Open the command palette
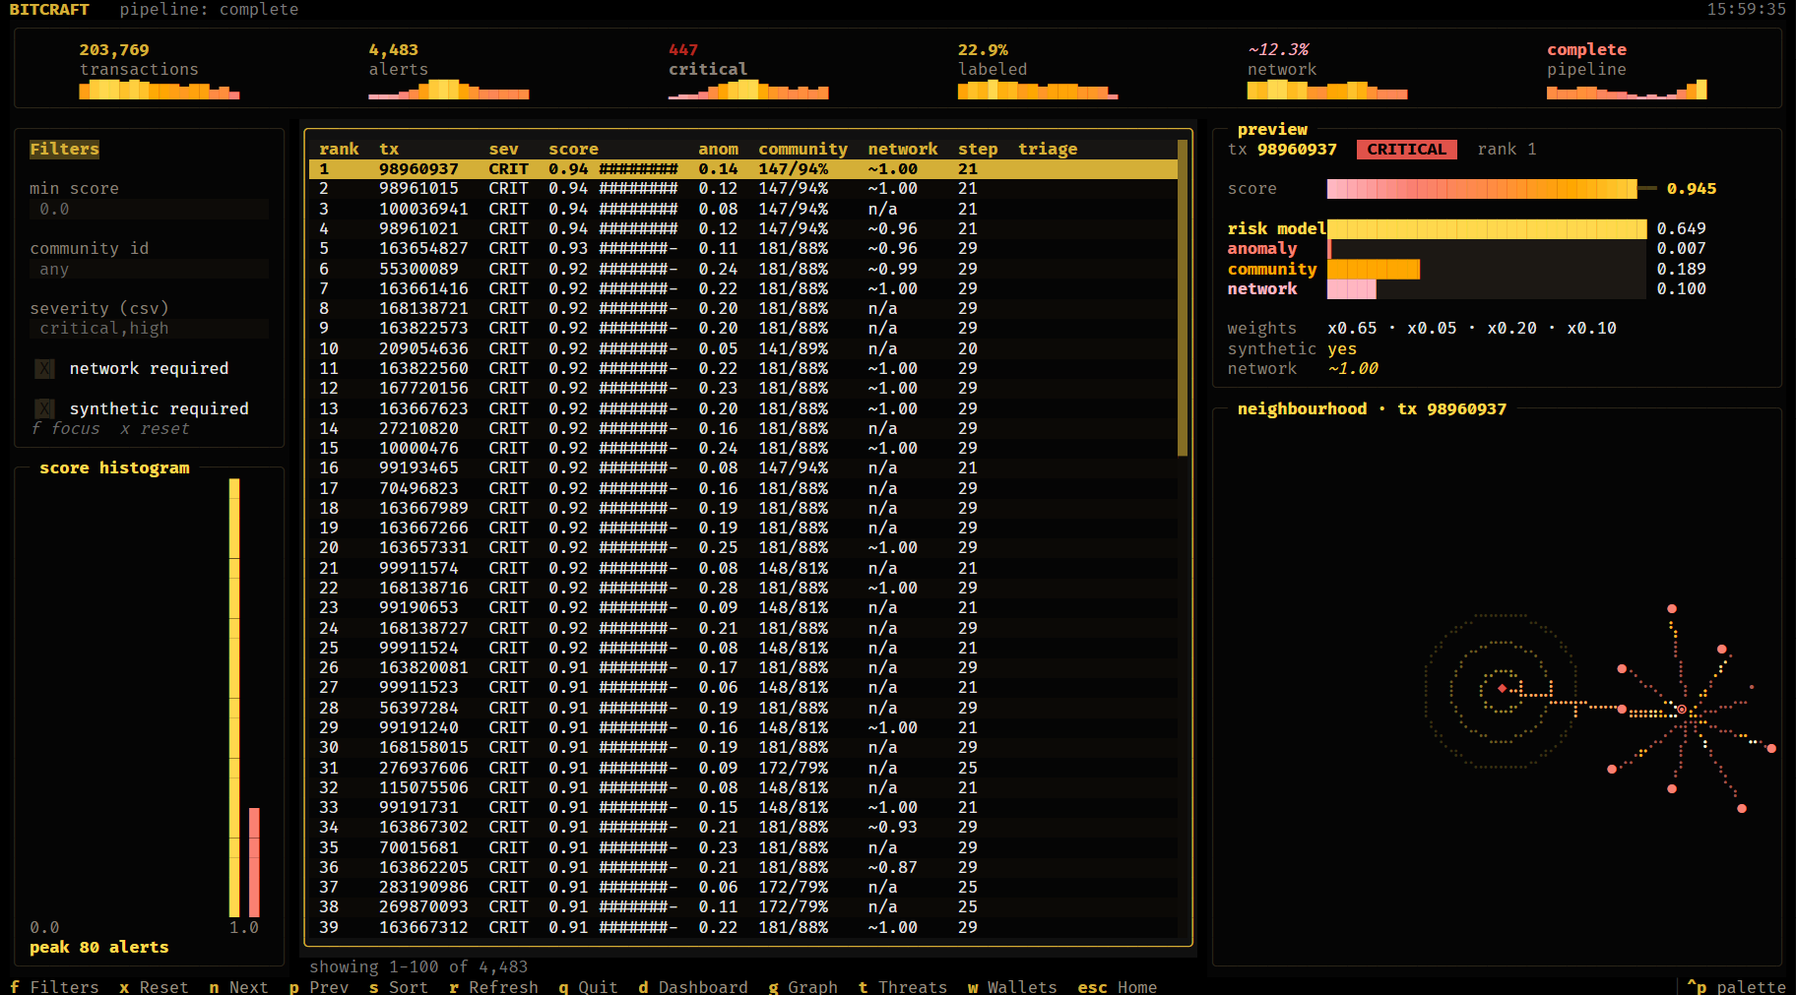Viewport: 1796px width, 995px height. (x=1736, y=986)
